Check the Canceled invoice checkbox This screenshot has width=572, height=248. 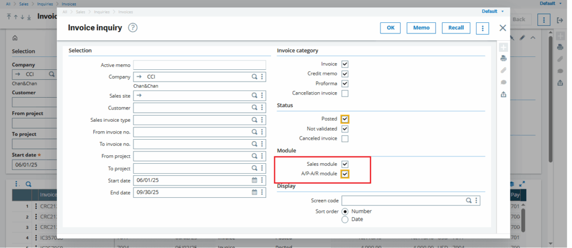[x=345, y=139]
